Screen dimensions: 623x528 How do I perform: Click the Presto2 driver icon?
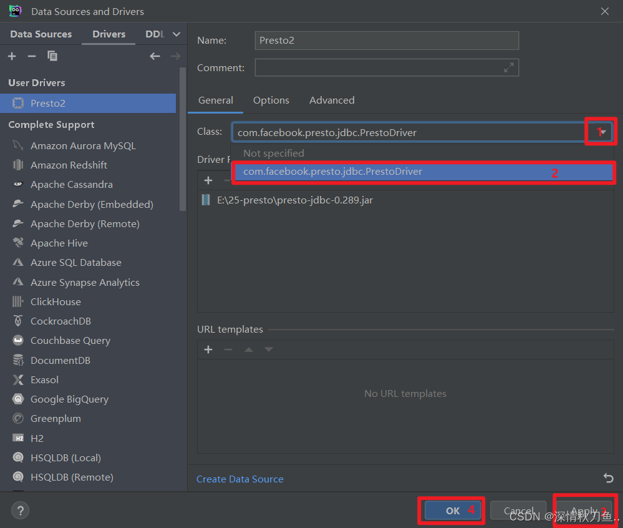pyautogui.click(x=18, y=104)
